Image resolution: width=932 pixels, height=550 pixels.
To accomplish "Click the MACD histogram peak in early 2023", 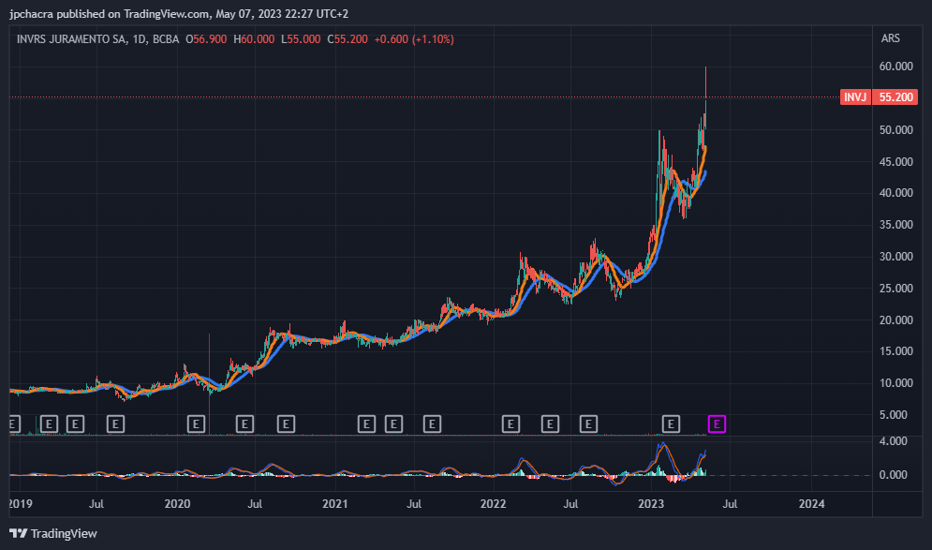I will pos(659,469).
